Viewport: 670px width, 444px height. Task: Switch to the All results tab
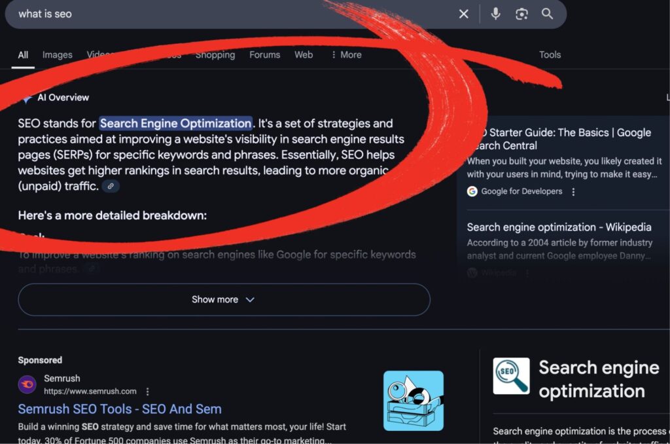[x=23, y=55]
